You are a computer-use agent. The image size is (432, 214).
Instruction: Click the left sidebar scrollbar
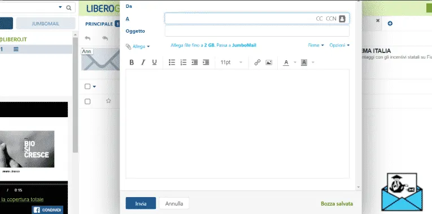click(75, 95)
